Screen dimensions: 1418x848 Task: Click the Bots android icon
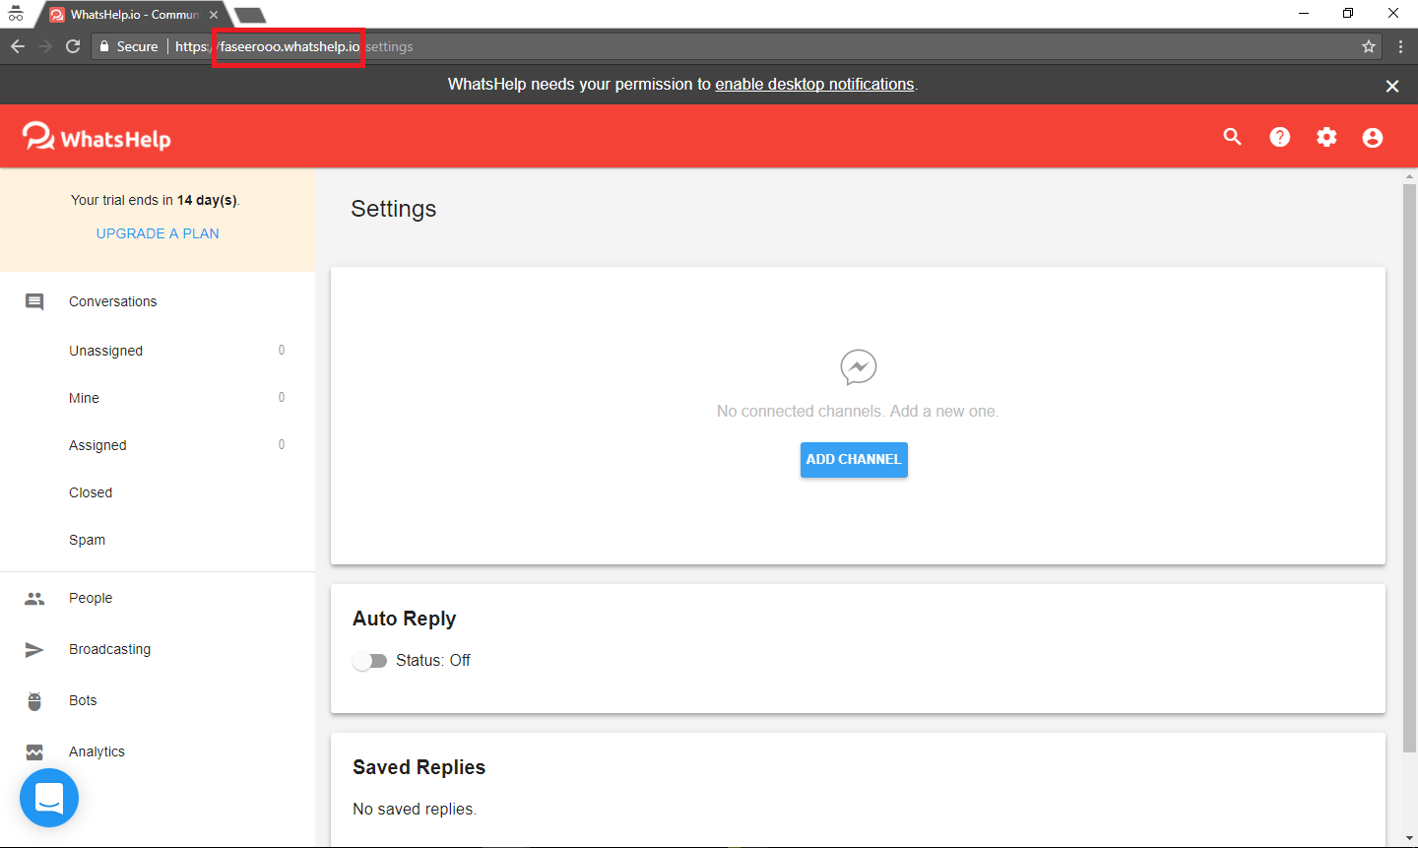pos(34,700)
